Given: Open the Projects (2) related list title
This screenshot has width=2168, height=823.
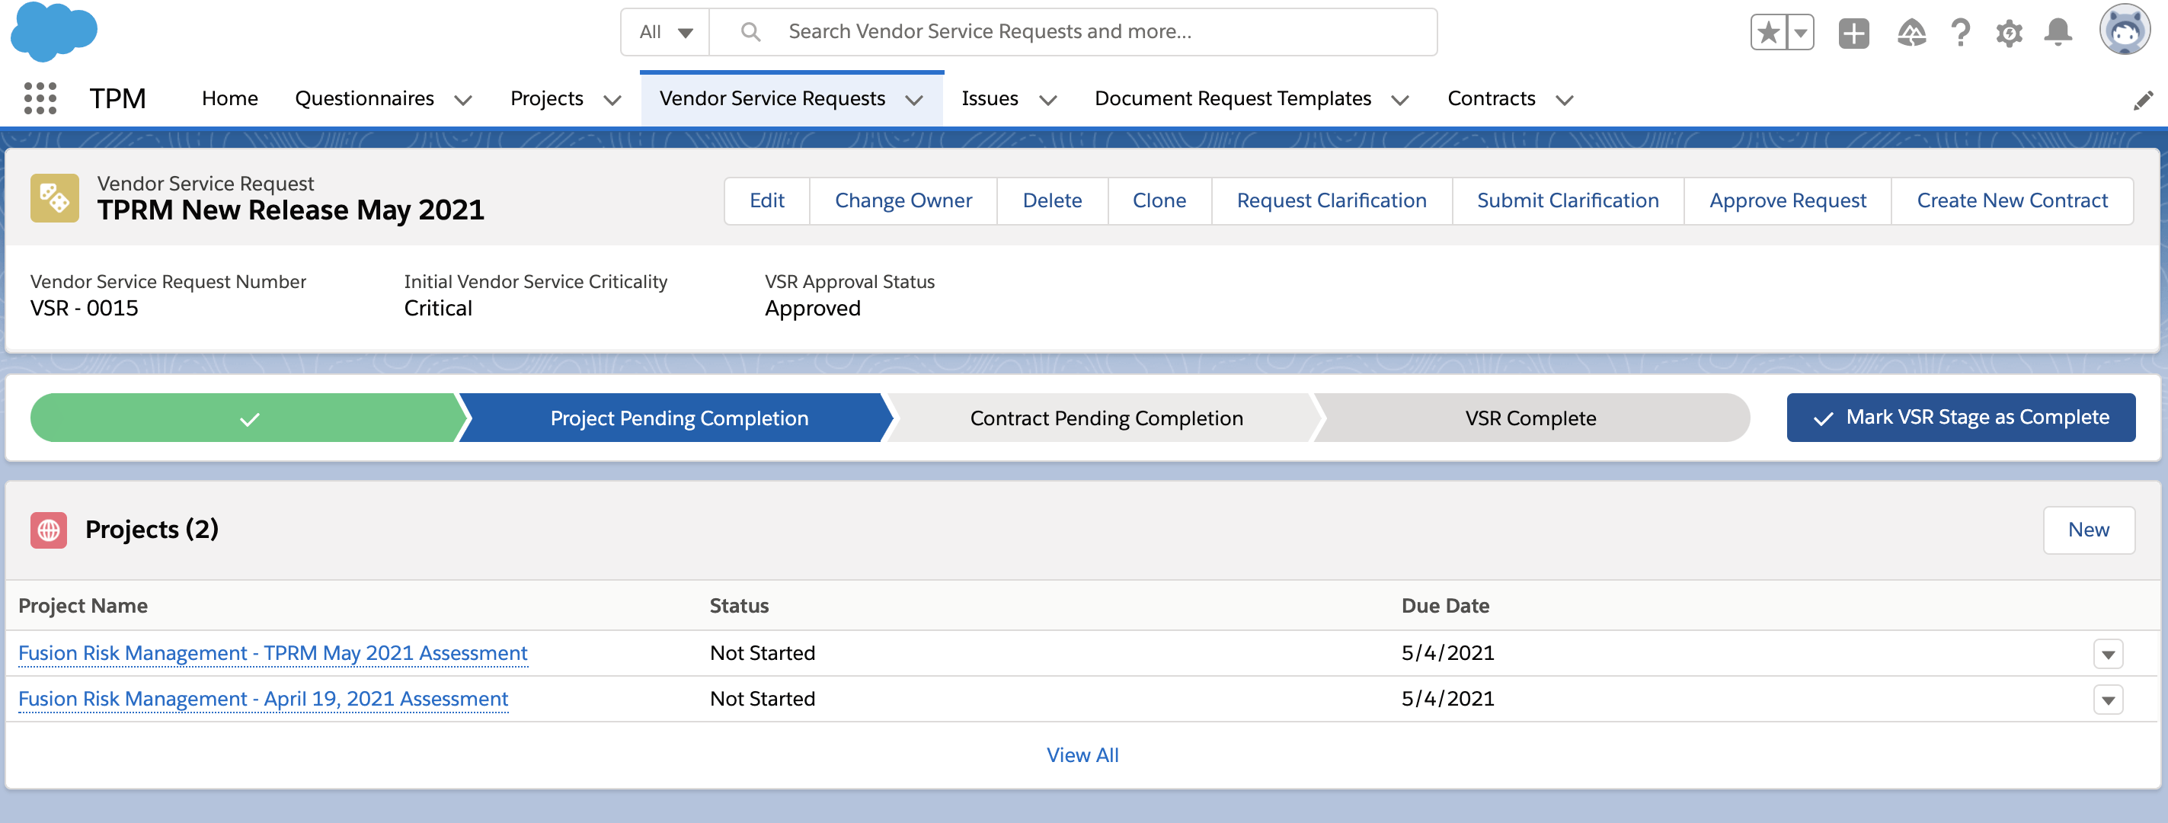Looking at the screenshot, I should tap(152, 530).
